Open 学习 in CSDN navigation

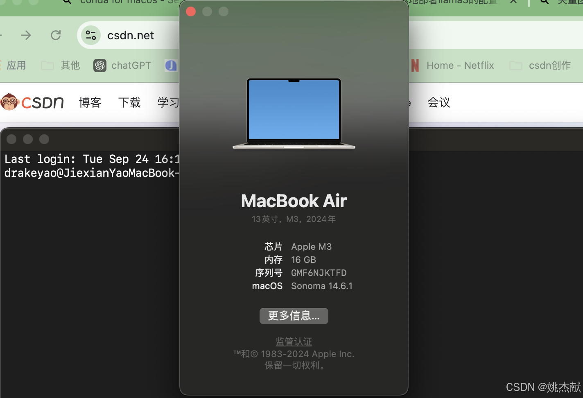coord(168,102)
